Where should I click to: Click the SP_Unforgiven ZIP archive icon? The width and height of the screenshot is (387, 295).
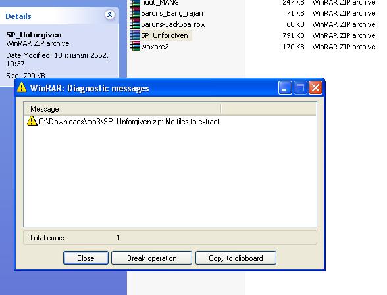[135, 35]
